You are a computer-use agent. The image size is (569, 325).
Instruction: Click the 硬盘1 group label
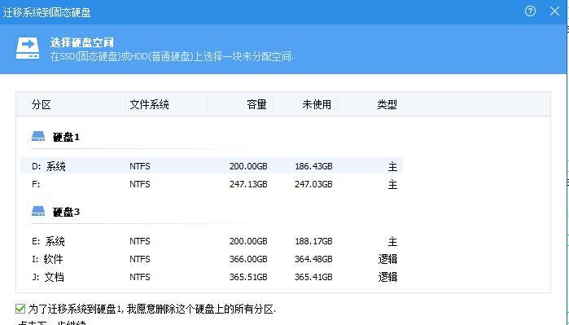click(x=66, y=137)
